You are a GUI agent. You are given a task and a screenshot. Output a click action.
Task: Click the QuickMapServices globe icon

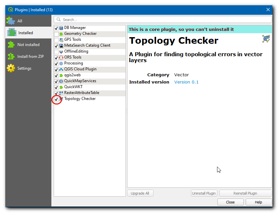pyautogui.click(x=61, y=81)
